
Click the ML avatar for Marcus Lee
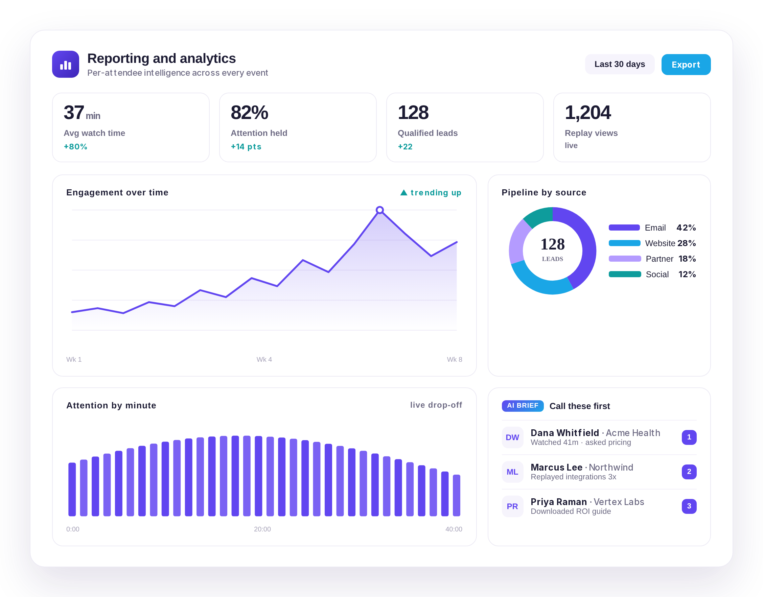pos(512,472)
